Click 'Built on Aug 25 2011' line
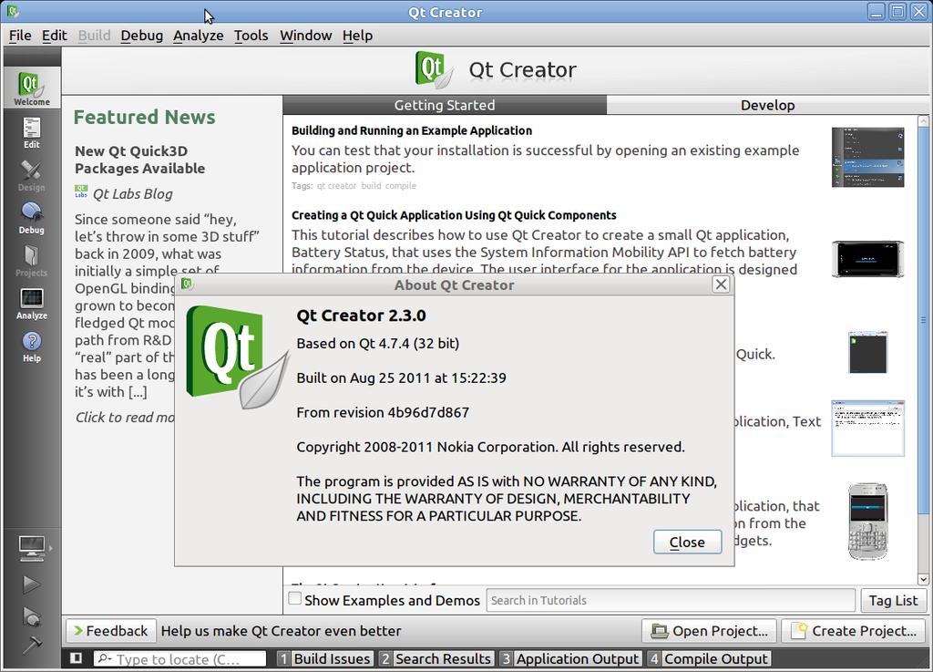Screen dimensions: 933x672 (x=401, y=377)
